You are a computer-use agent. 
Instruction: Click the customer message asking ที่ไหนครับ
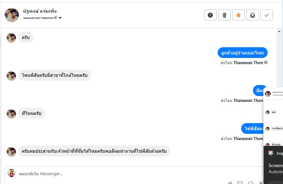pos(31,113)
